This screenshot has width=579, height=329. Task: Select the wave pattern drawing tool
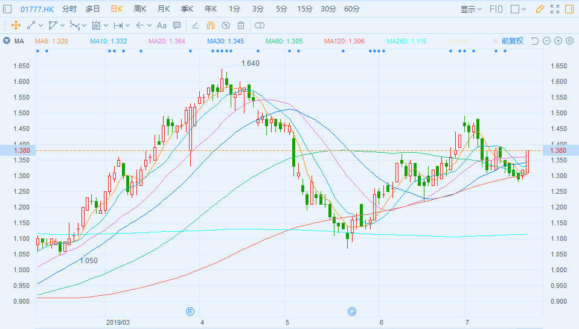point(75,25)
